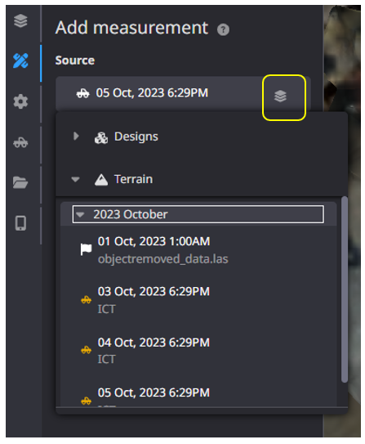The width and height of the screenshot is (365, 444).
Task: Click the terrain list vertical scrollbar
Action: 345,289
